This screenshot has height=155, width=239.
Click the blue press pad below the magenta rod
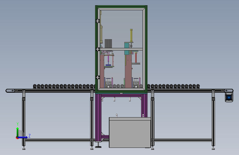[108, 65]
